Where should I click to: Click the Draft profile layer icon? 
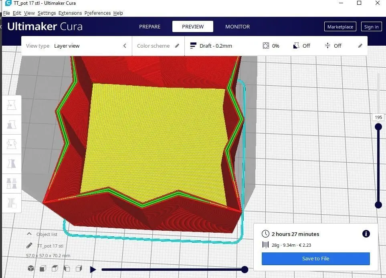(x=193, y=46)
